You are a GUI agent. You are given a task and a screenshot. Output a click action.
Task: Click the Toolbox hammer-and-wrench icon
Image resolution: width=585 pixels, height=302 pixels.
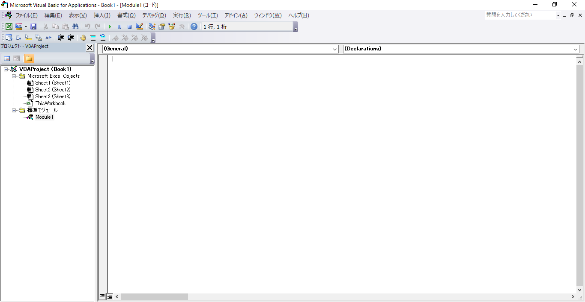click(182, 26)
